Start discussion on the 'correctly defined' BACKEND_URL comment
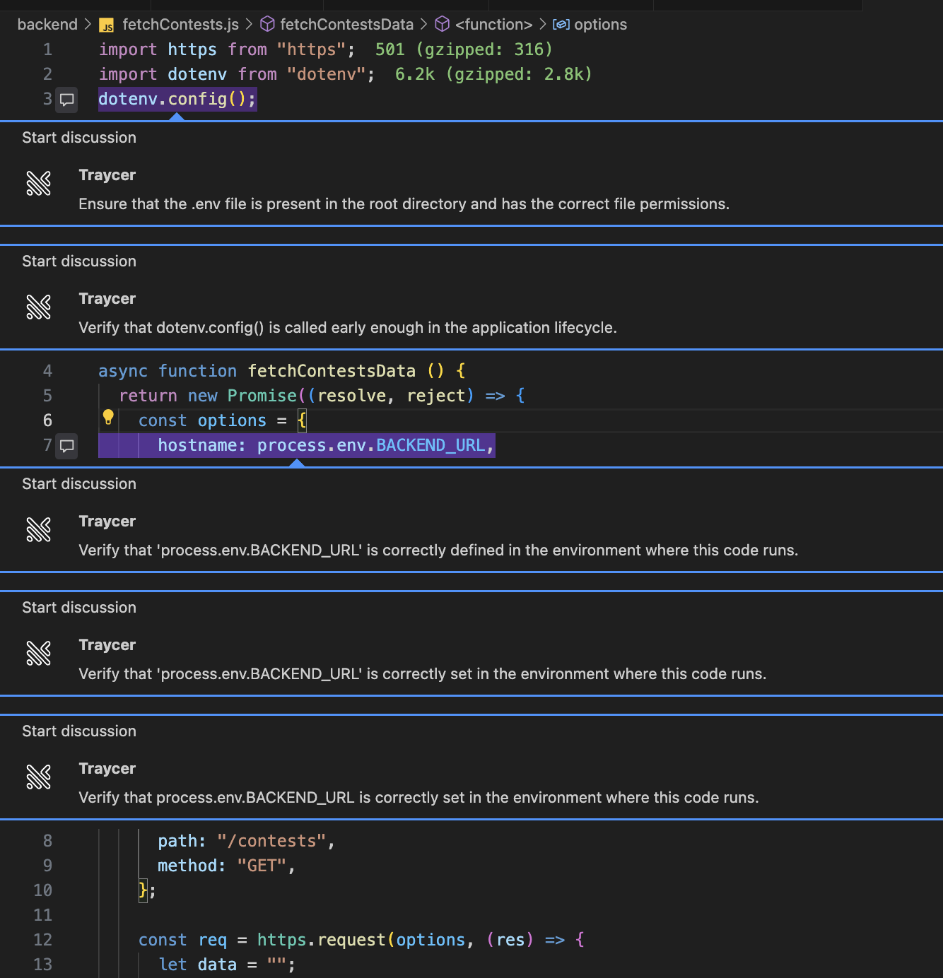This screenshot has height=978, width=943. tap(79, 484)
